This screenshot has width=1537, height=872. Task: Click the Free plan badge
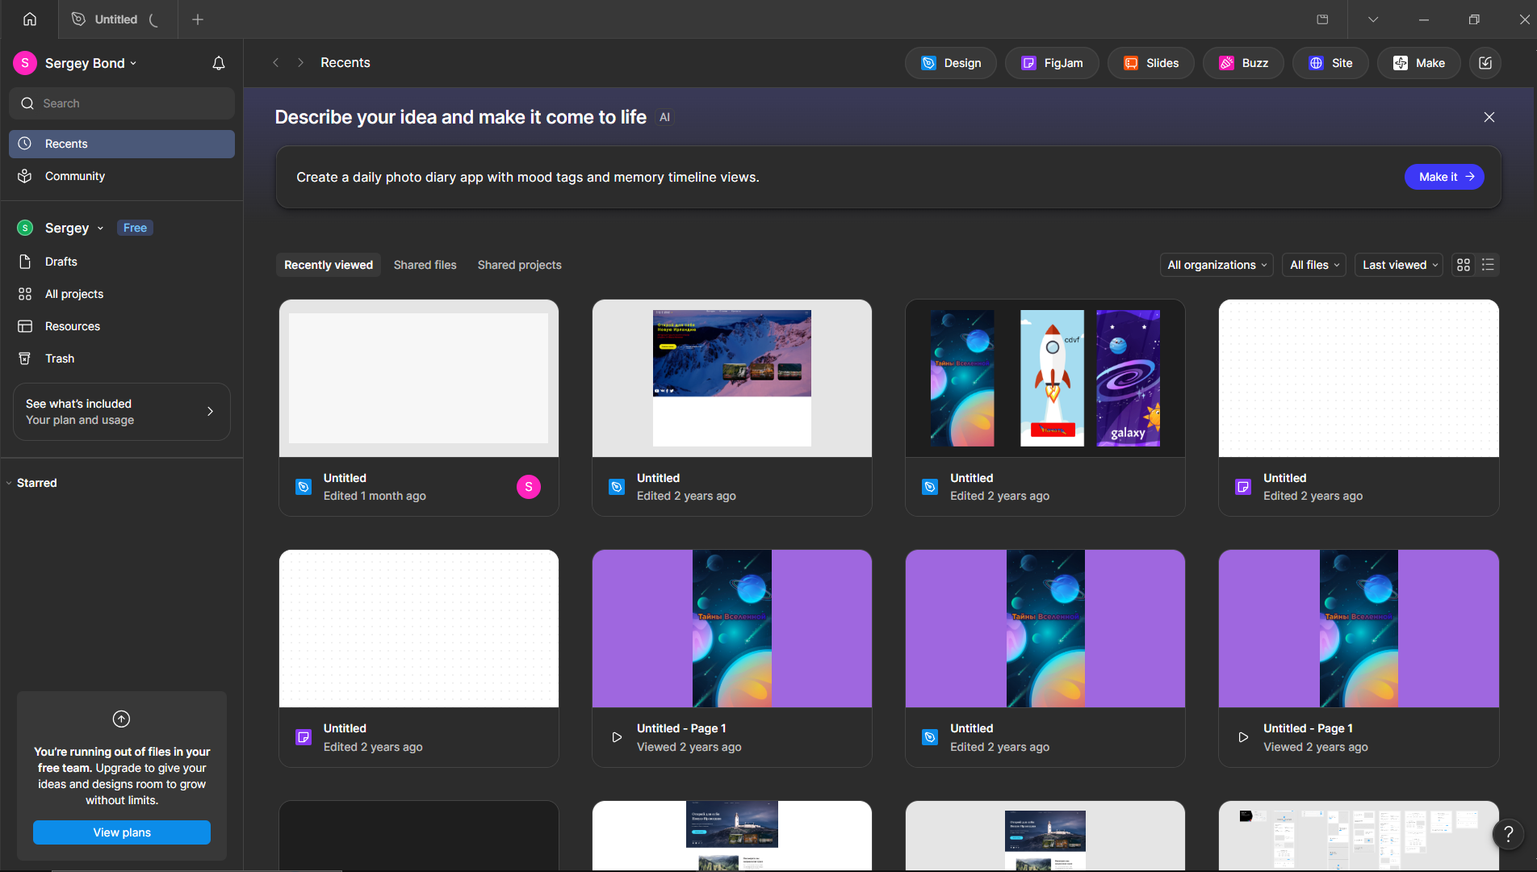point(135,228)
